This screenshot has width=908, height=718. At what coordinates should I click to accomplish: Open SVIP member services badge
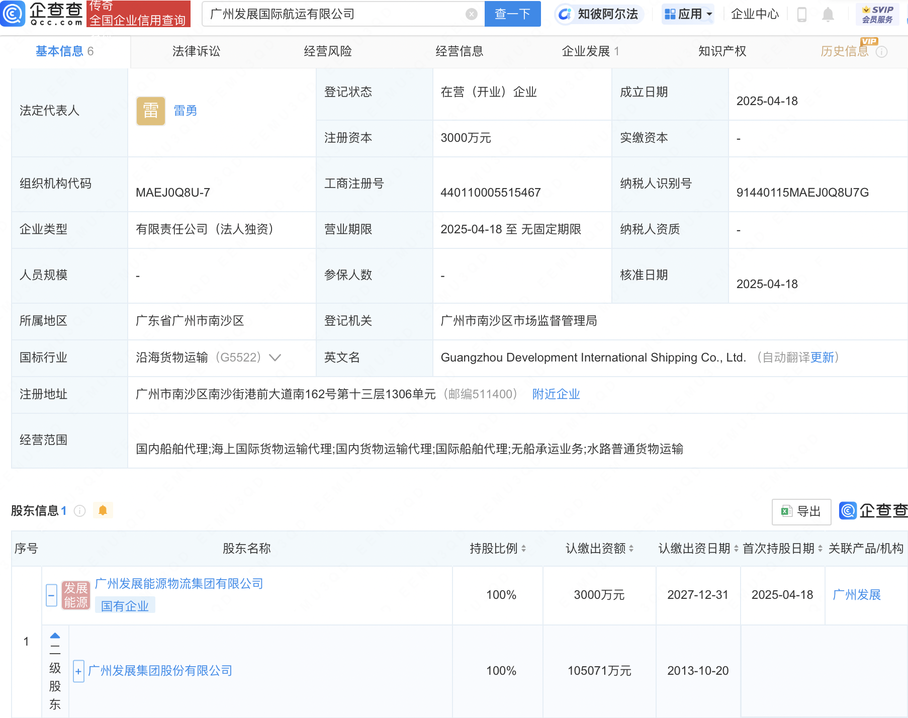877,14
